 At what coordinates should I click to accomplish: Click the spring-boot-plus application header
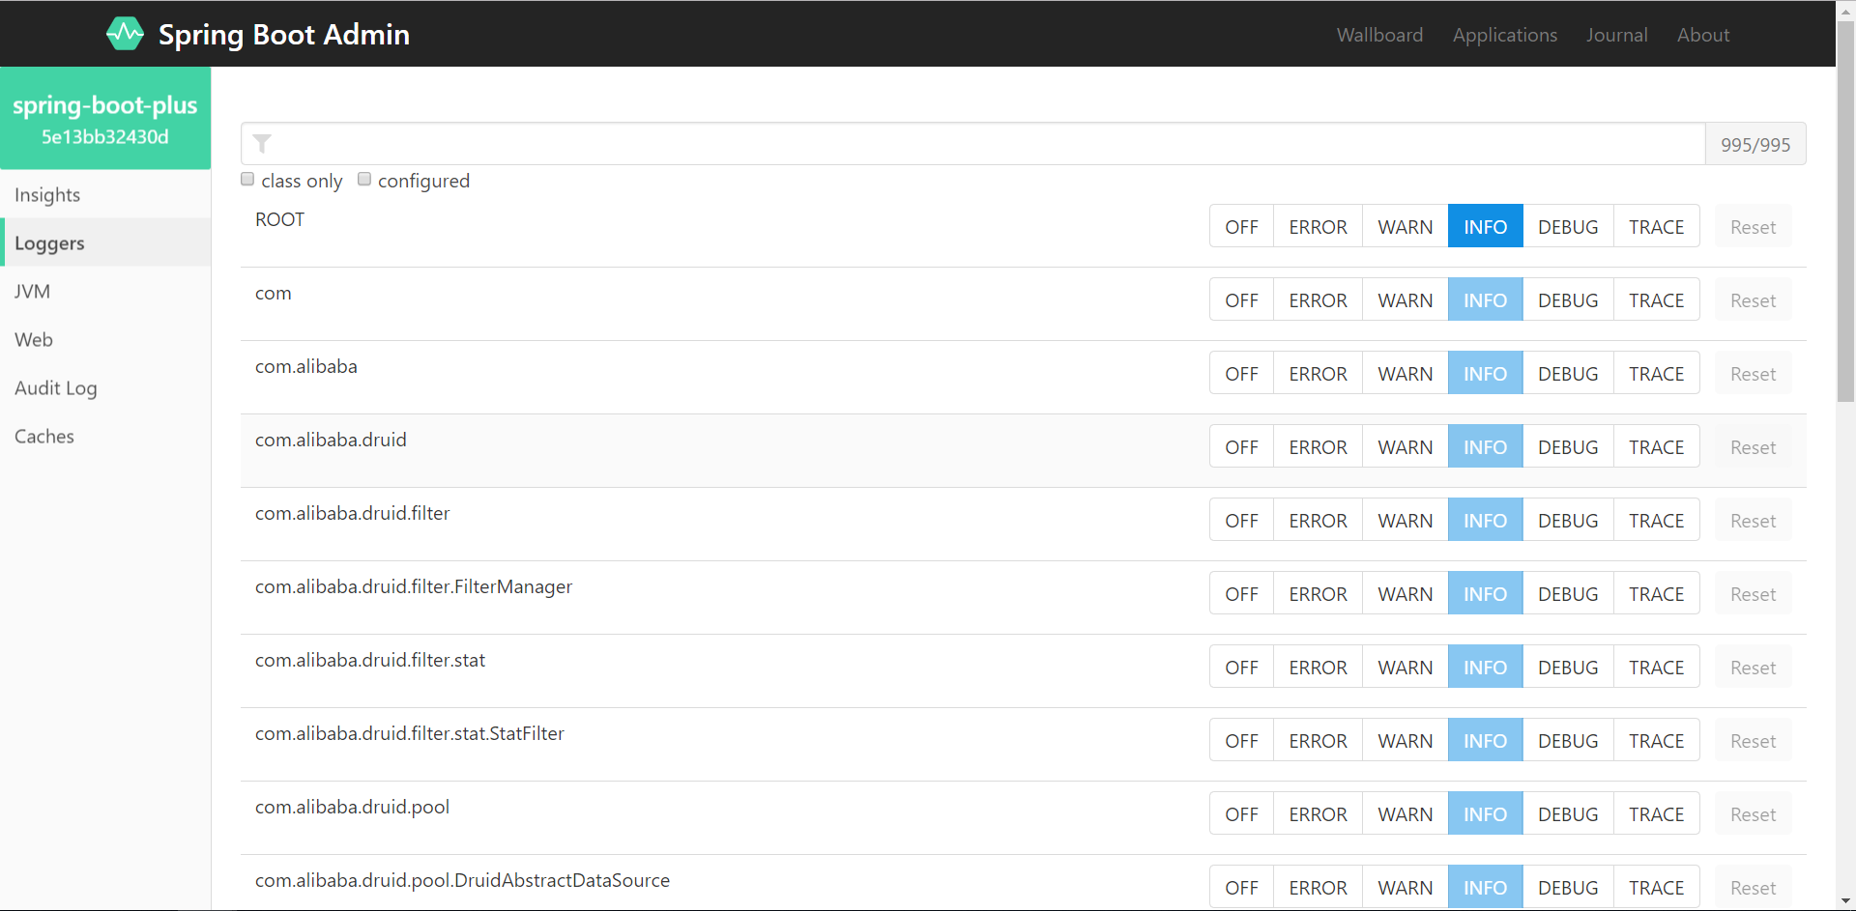tap(105, 118)
